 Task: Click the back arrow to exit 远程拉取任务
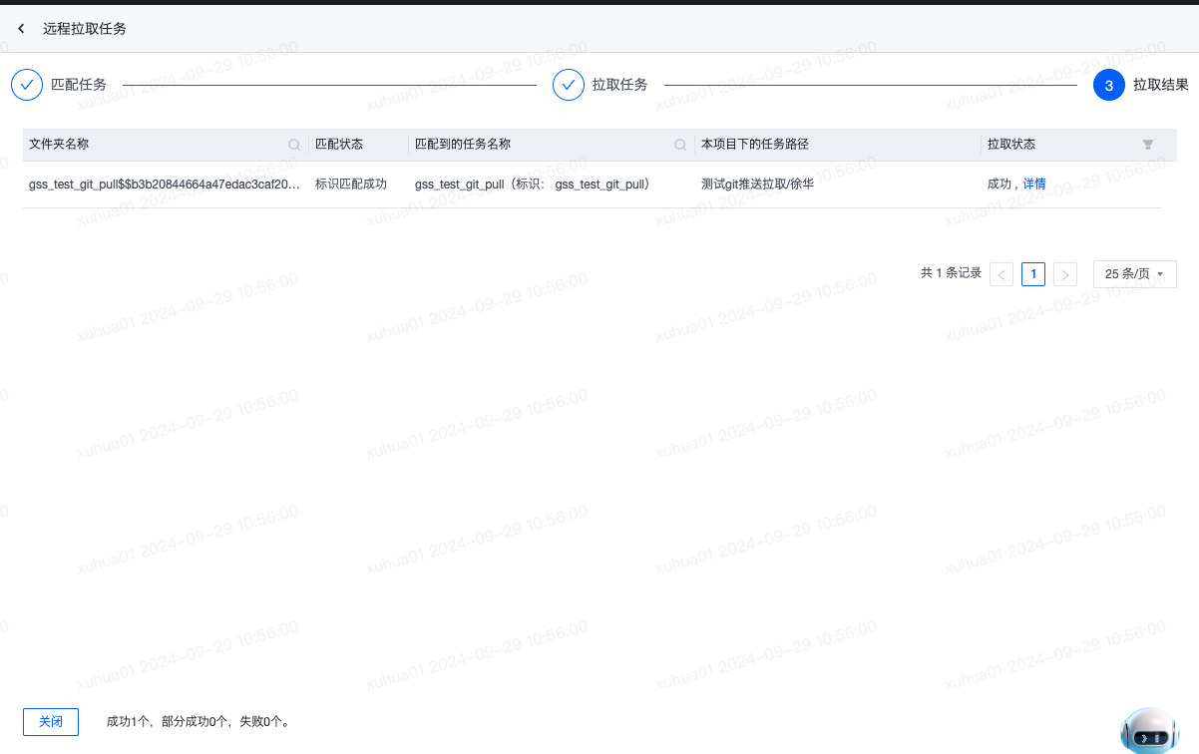20,28
